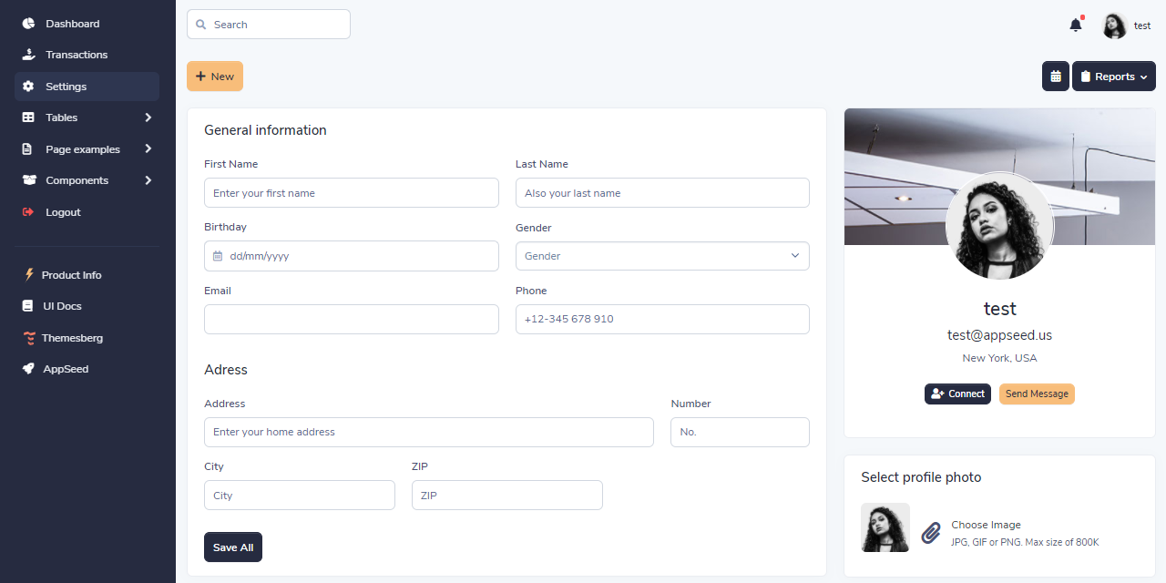Click the Send Message button
Image resolution: width=1166 pixels, height=583 pixels.
pyautogui.click(x=1037, y=394)
